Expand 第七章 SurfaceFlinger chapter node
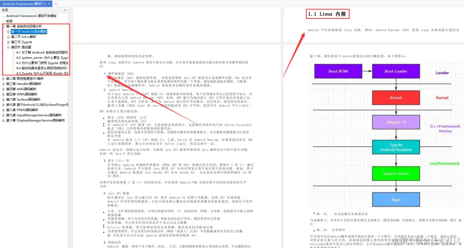 pos(3,105)
